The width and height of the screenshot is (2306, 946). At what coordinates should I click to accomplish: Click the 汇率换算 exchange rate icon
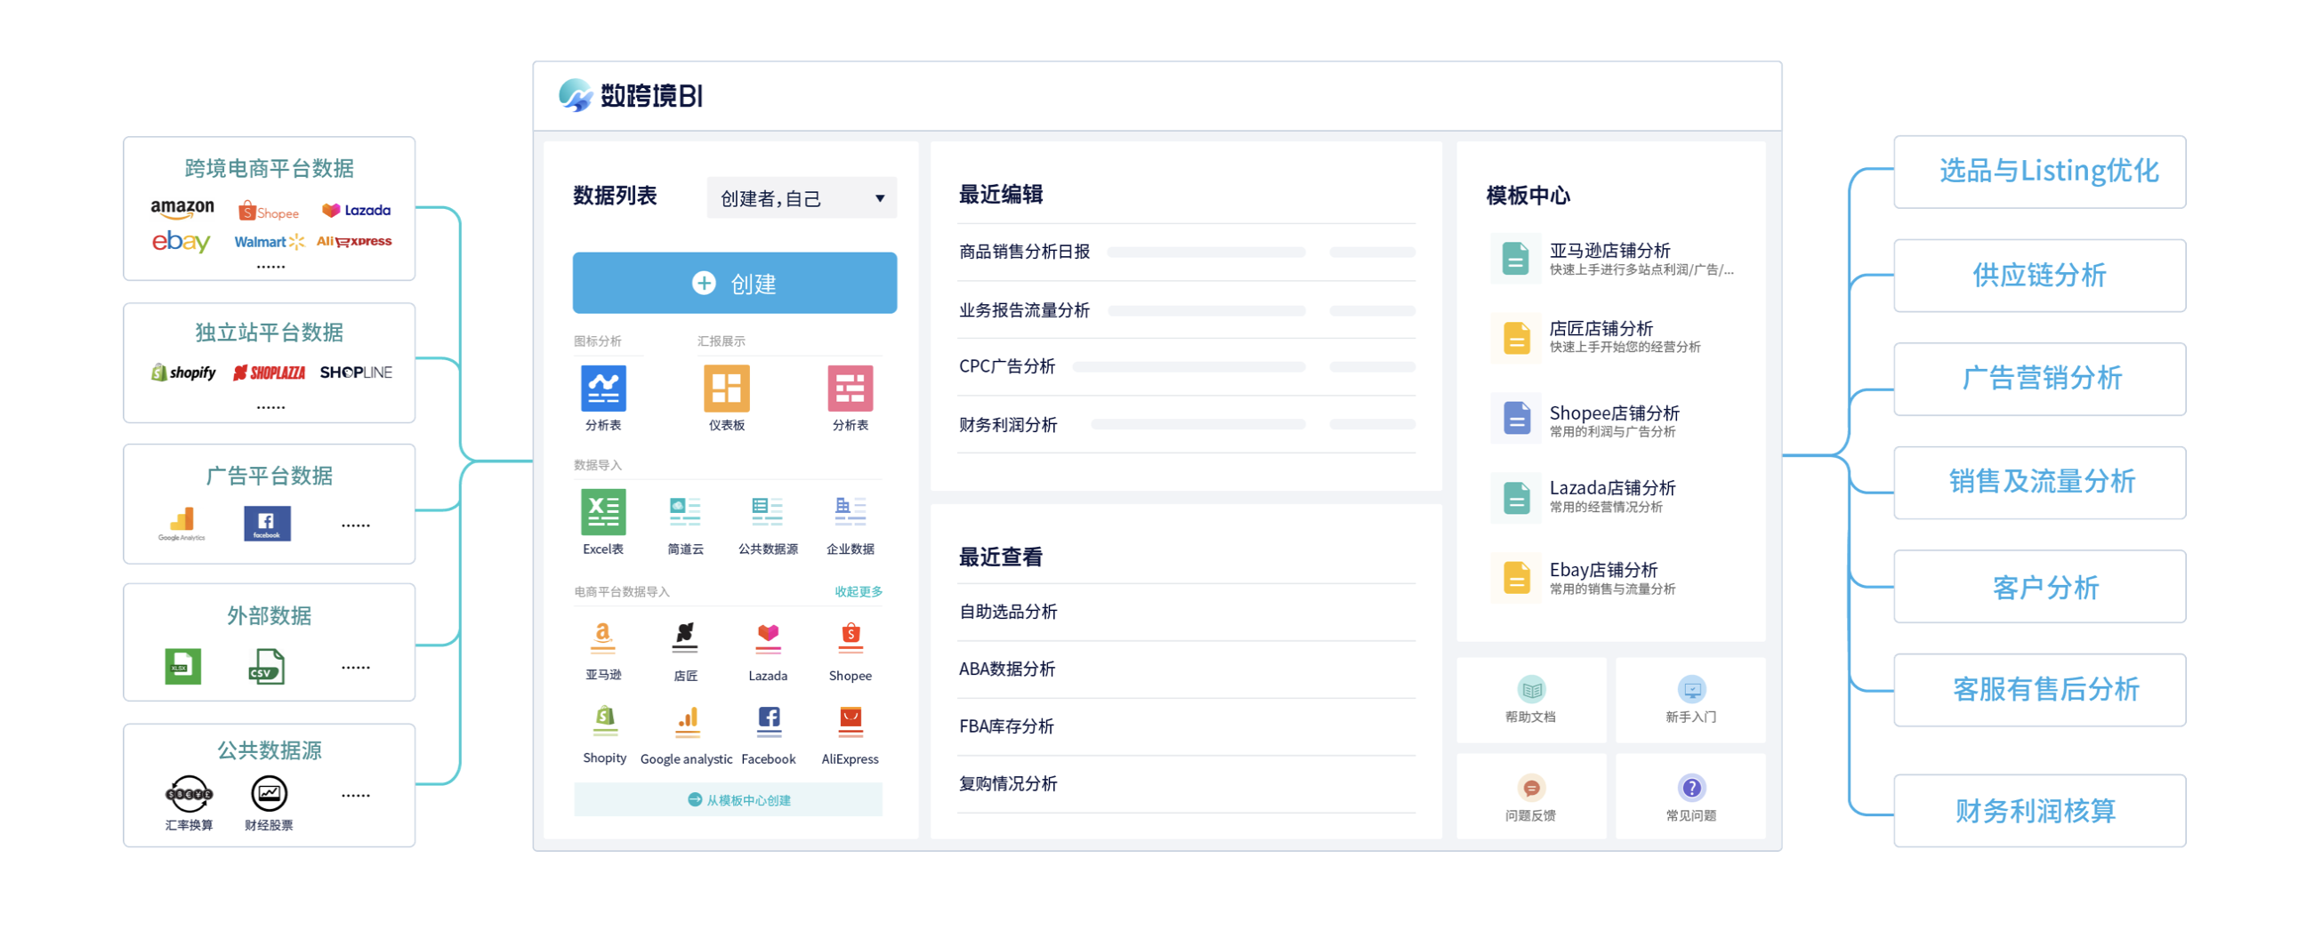pos(189,794)
